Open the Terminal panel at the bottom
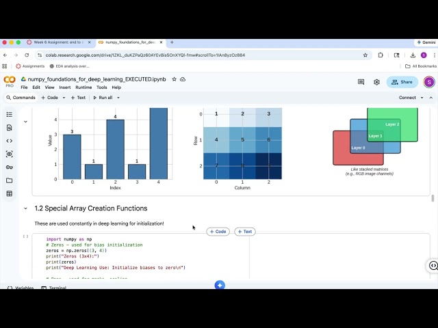The height and width of the screenshot is (328, 438). (x=54, y=287)
